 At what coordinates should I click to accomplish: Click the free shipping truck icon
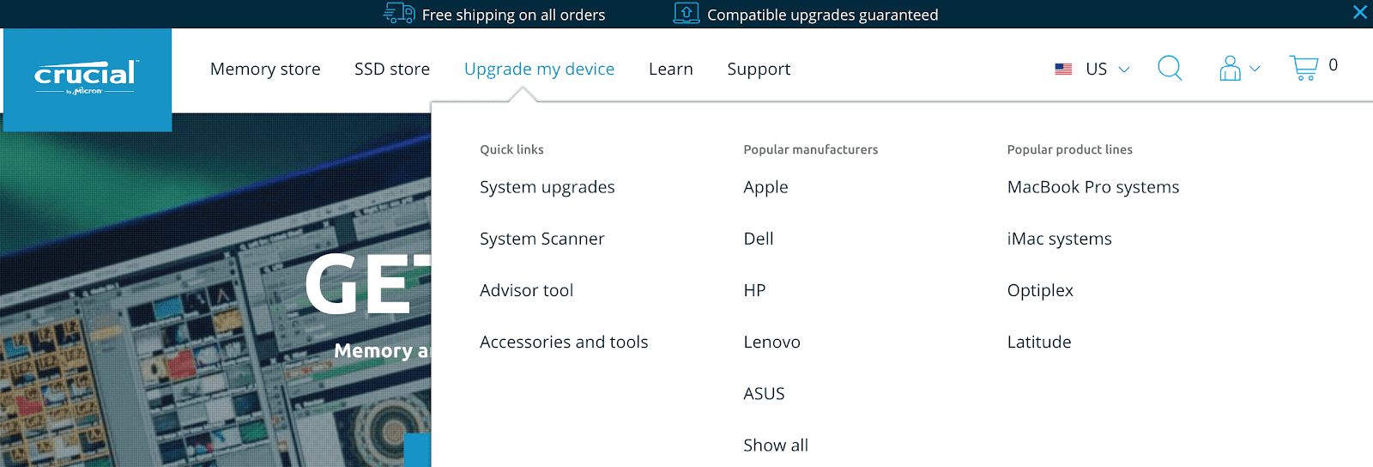[x=399, y=13]
